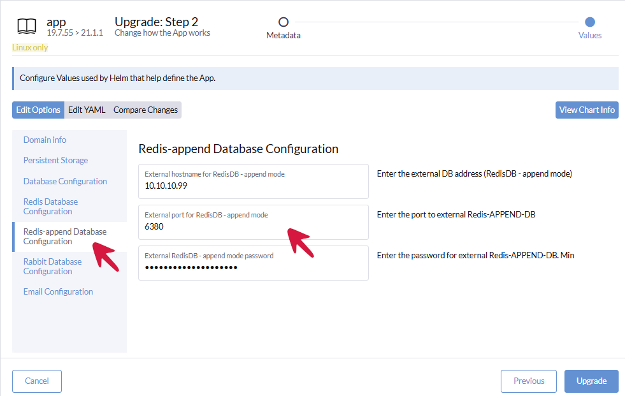Click the Metadata step circle
The width and height of the screenshot is (625, 396).
(x=284, y=22)
